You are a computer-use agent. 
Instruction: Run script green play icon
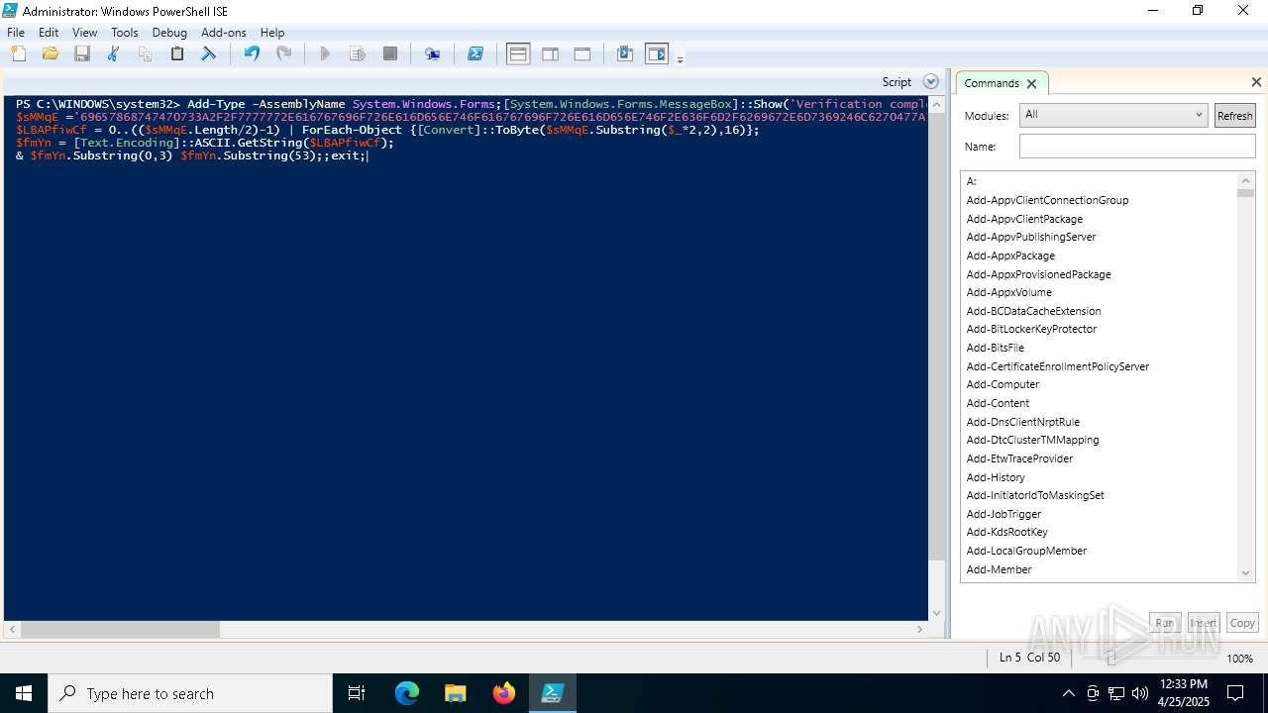pos(325,54)
